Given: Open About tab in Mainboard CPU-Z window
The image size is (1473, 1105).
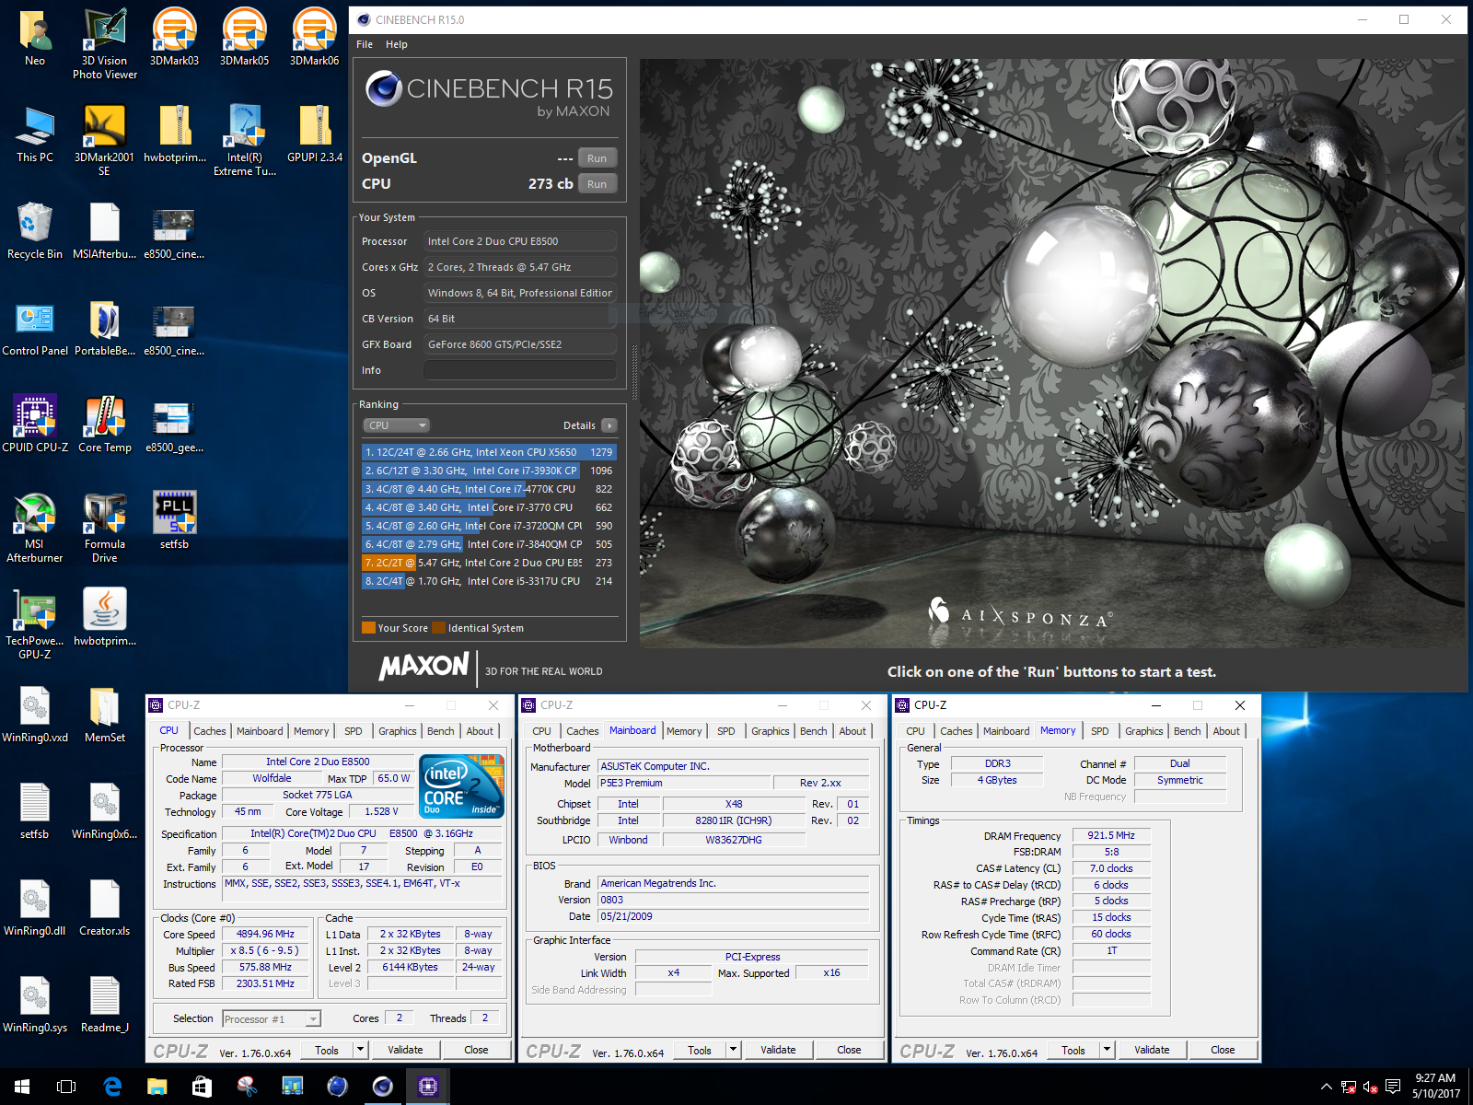Looking at the screenshot, I should pos(852,731).
